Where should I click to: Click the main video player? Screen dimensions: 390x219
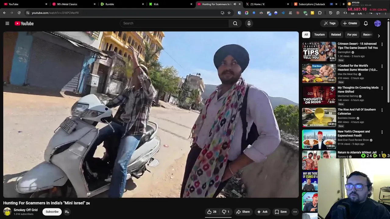(151, 115)
